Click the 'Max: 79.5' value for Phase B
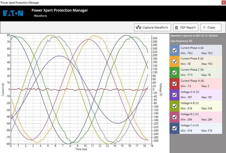Screen dimensions: 226x153 [x=207, y=64]
